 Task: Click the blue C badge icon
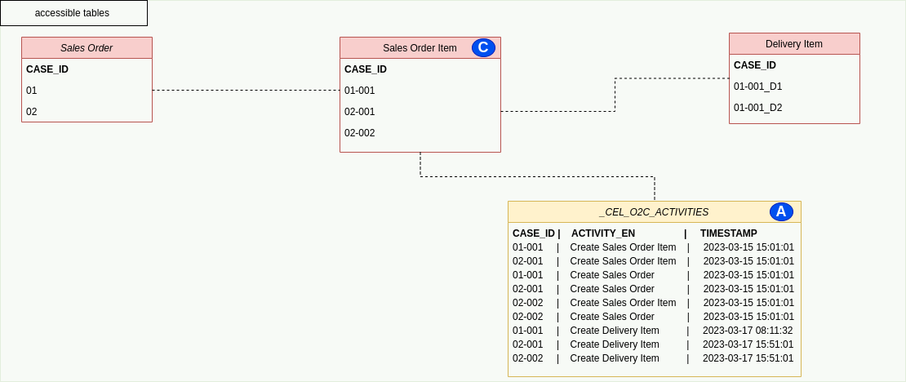[x=483, y=47]
